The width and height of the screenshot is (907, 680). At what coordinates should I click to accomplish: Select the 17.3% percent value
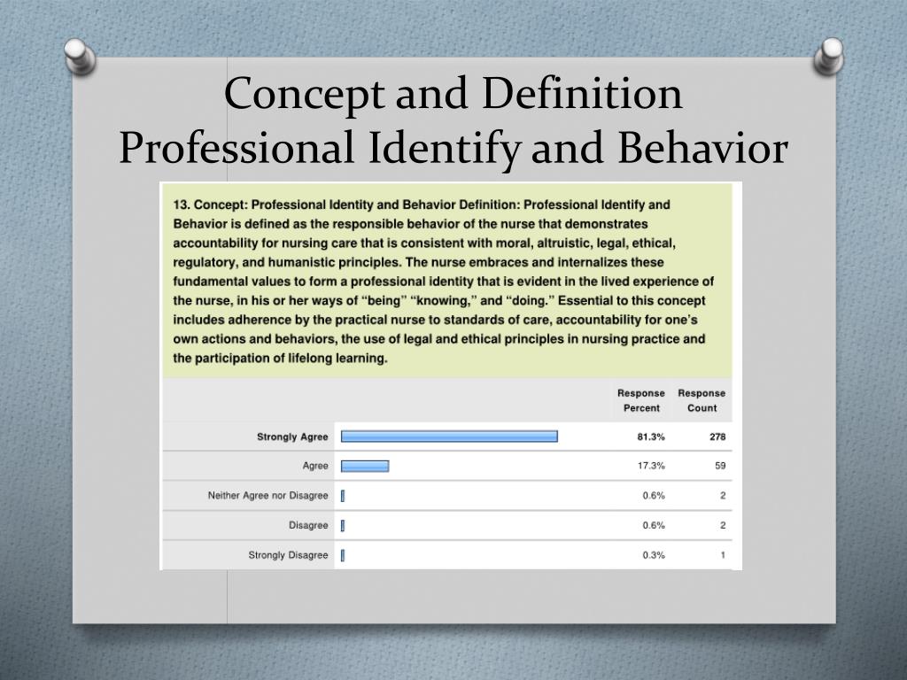coord(651,466)
